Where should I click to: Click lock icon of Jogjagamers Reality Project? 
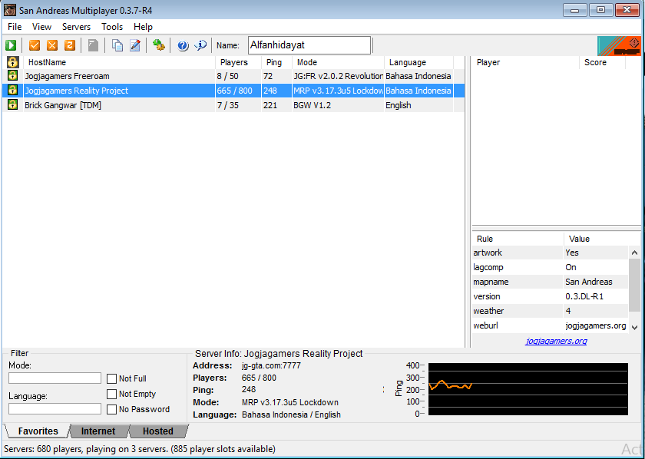click(13, 91)
